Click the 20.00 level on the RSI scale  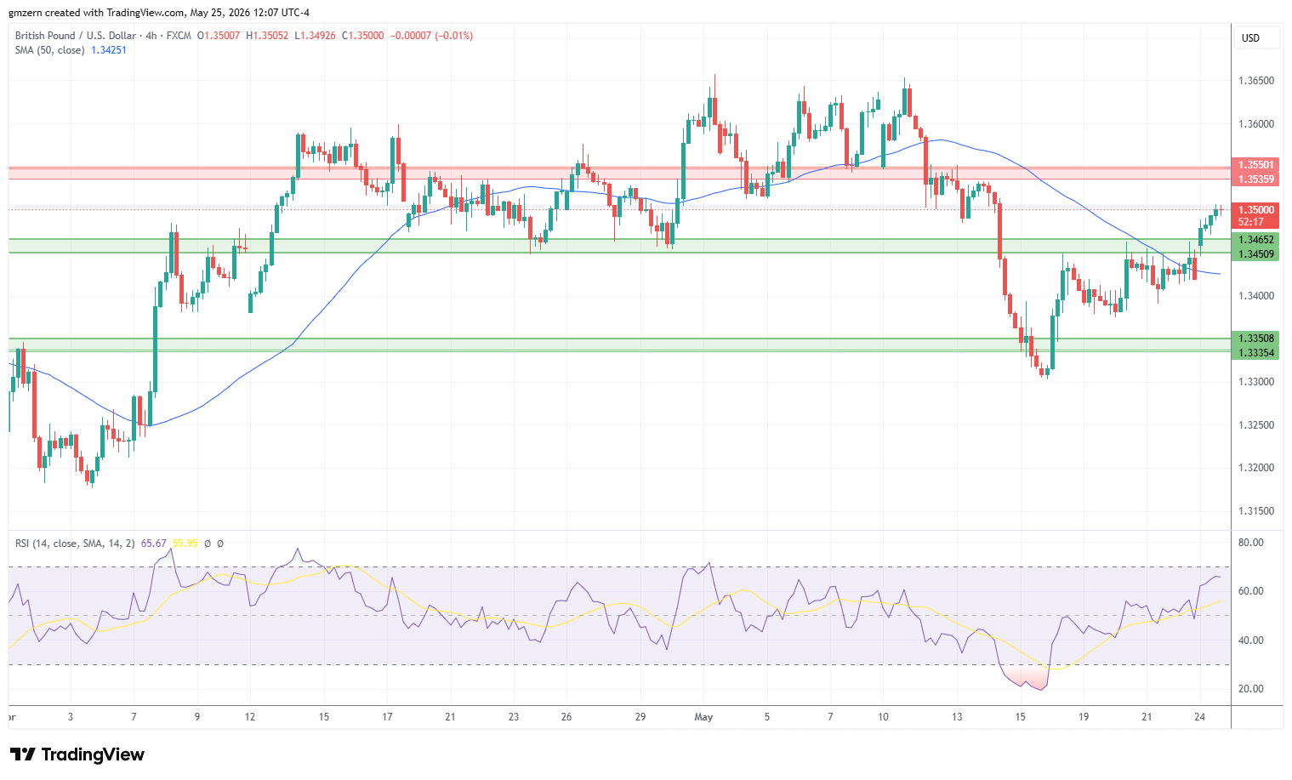click(x=1251, y=689)
